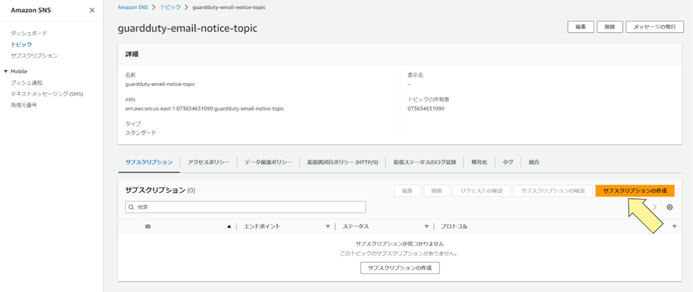
Task: Click サブスクリプションが見つかりません message
Action: tap(400, 244)
